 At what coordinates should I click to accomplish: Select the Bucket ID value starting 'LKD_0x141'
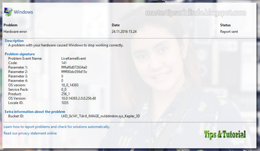101,116
